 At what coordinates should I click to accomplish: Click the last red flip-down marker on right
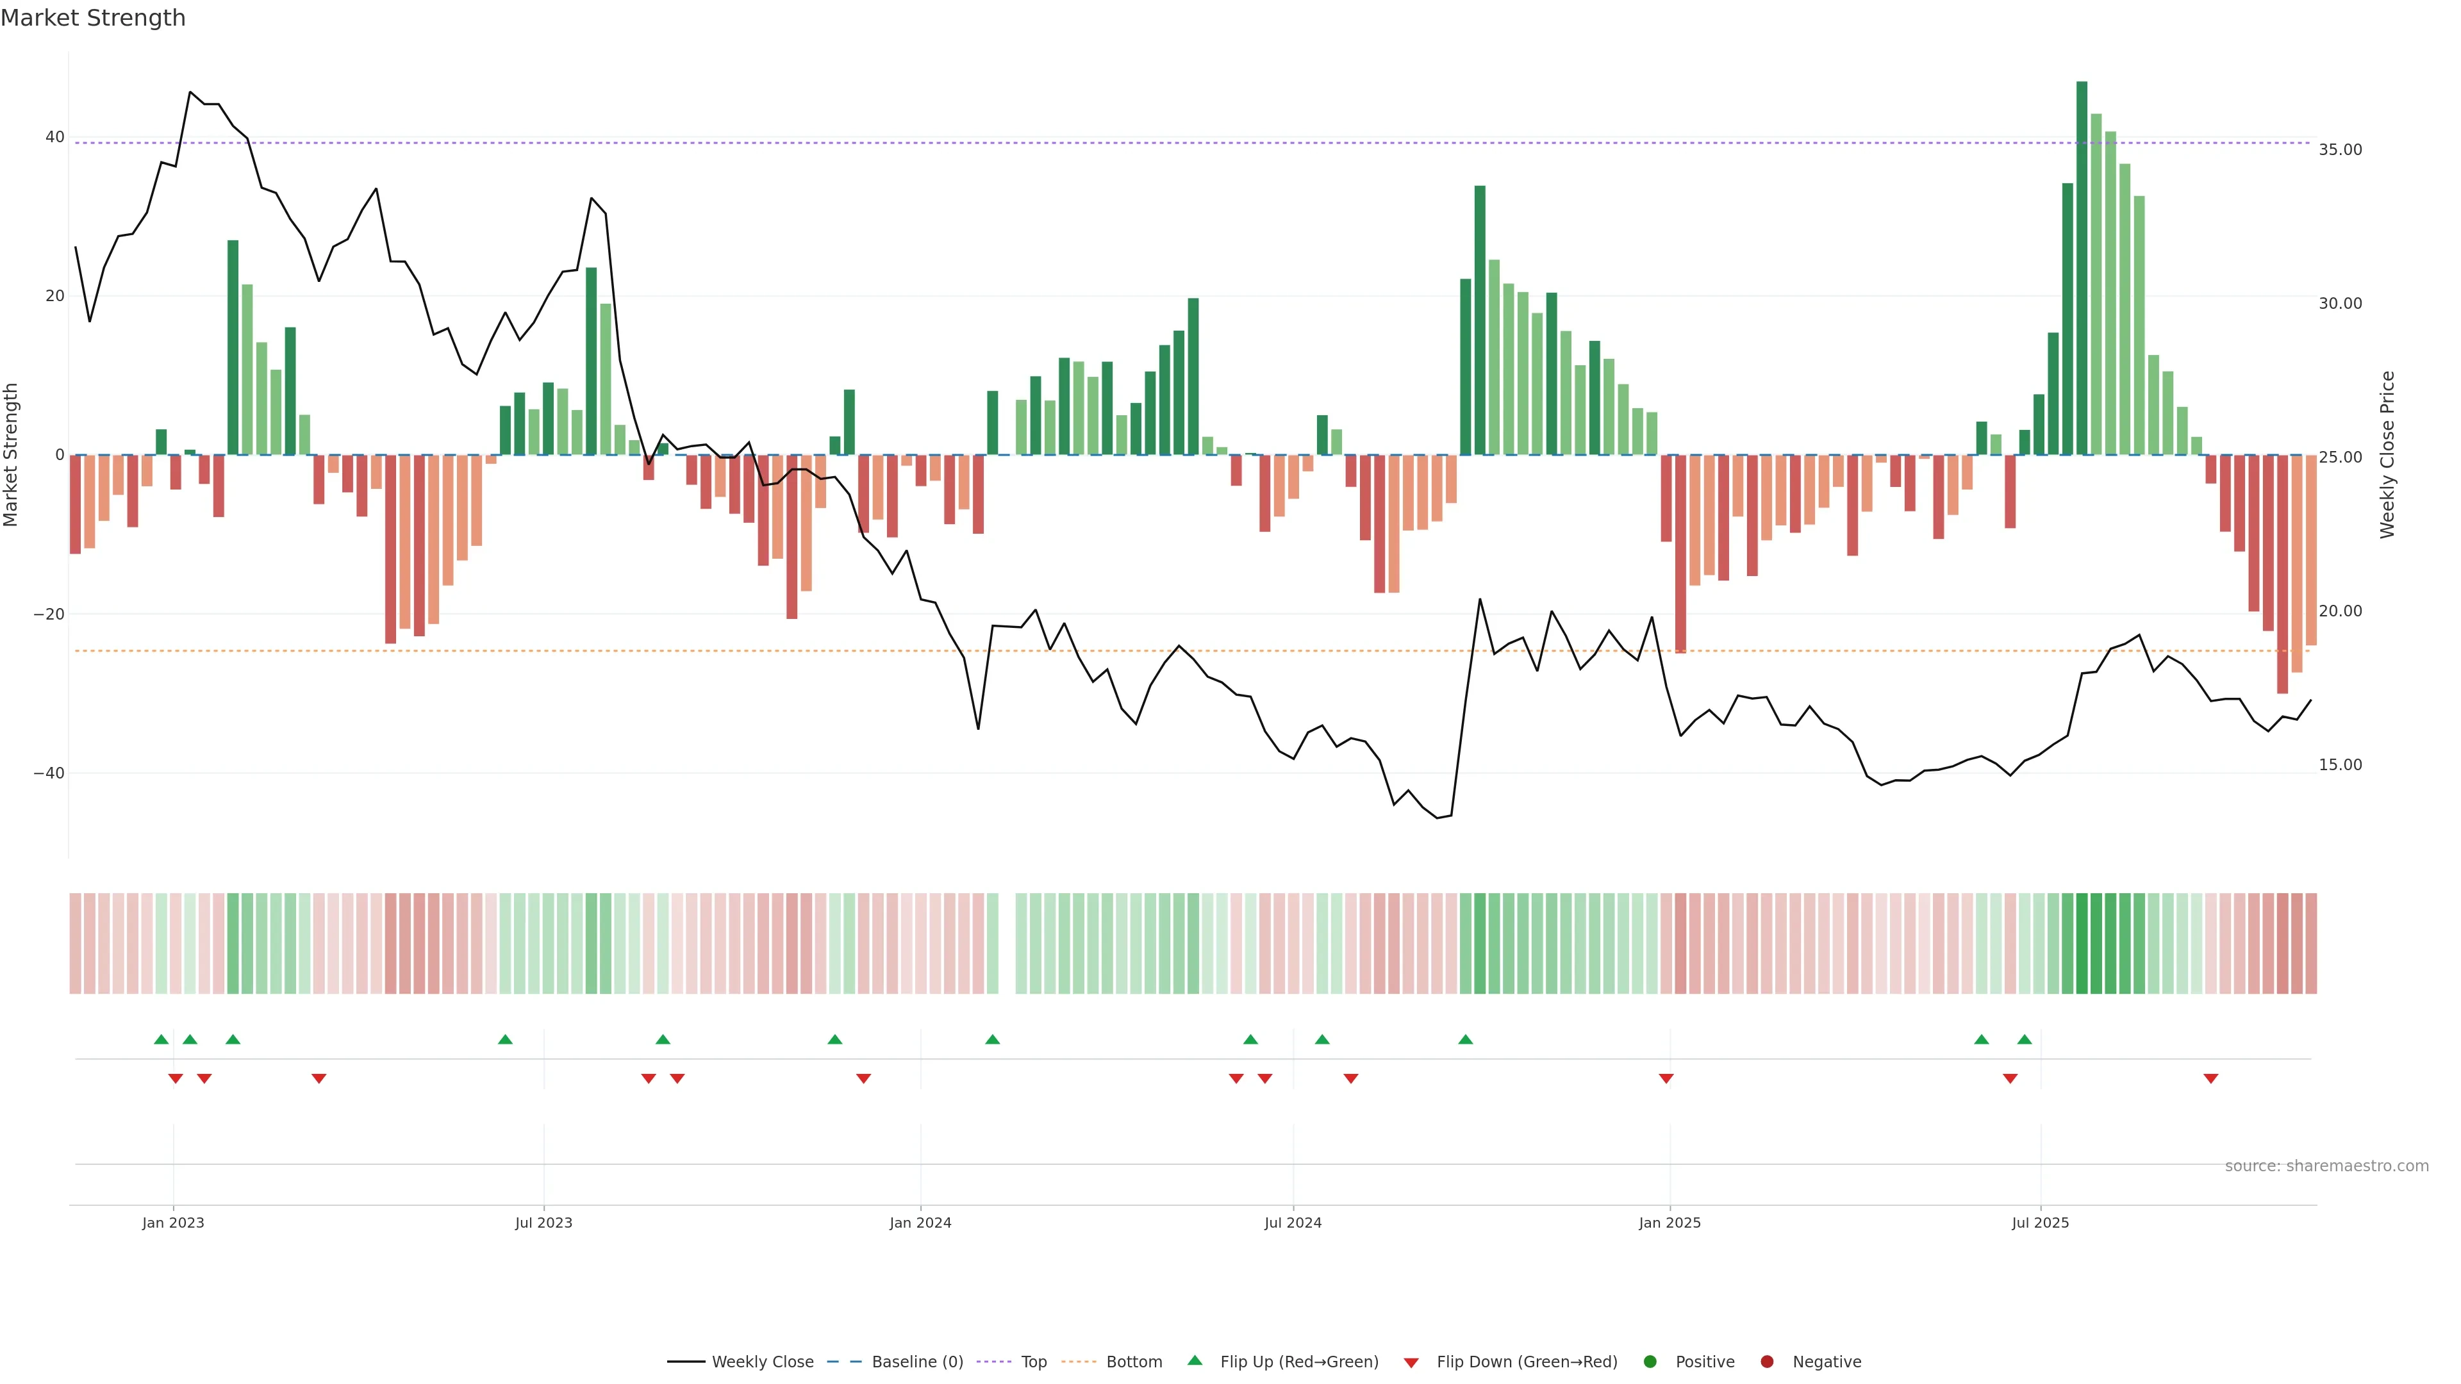tap(2210, 1078)
